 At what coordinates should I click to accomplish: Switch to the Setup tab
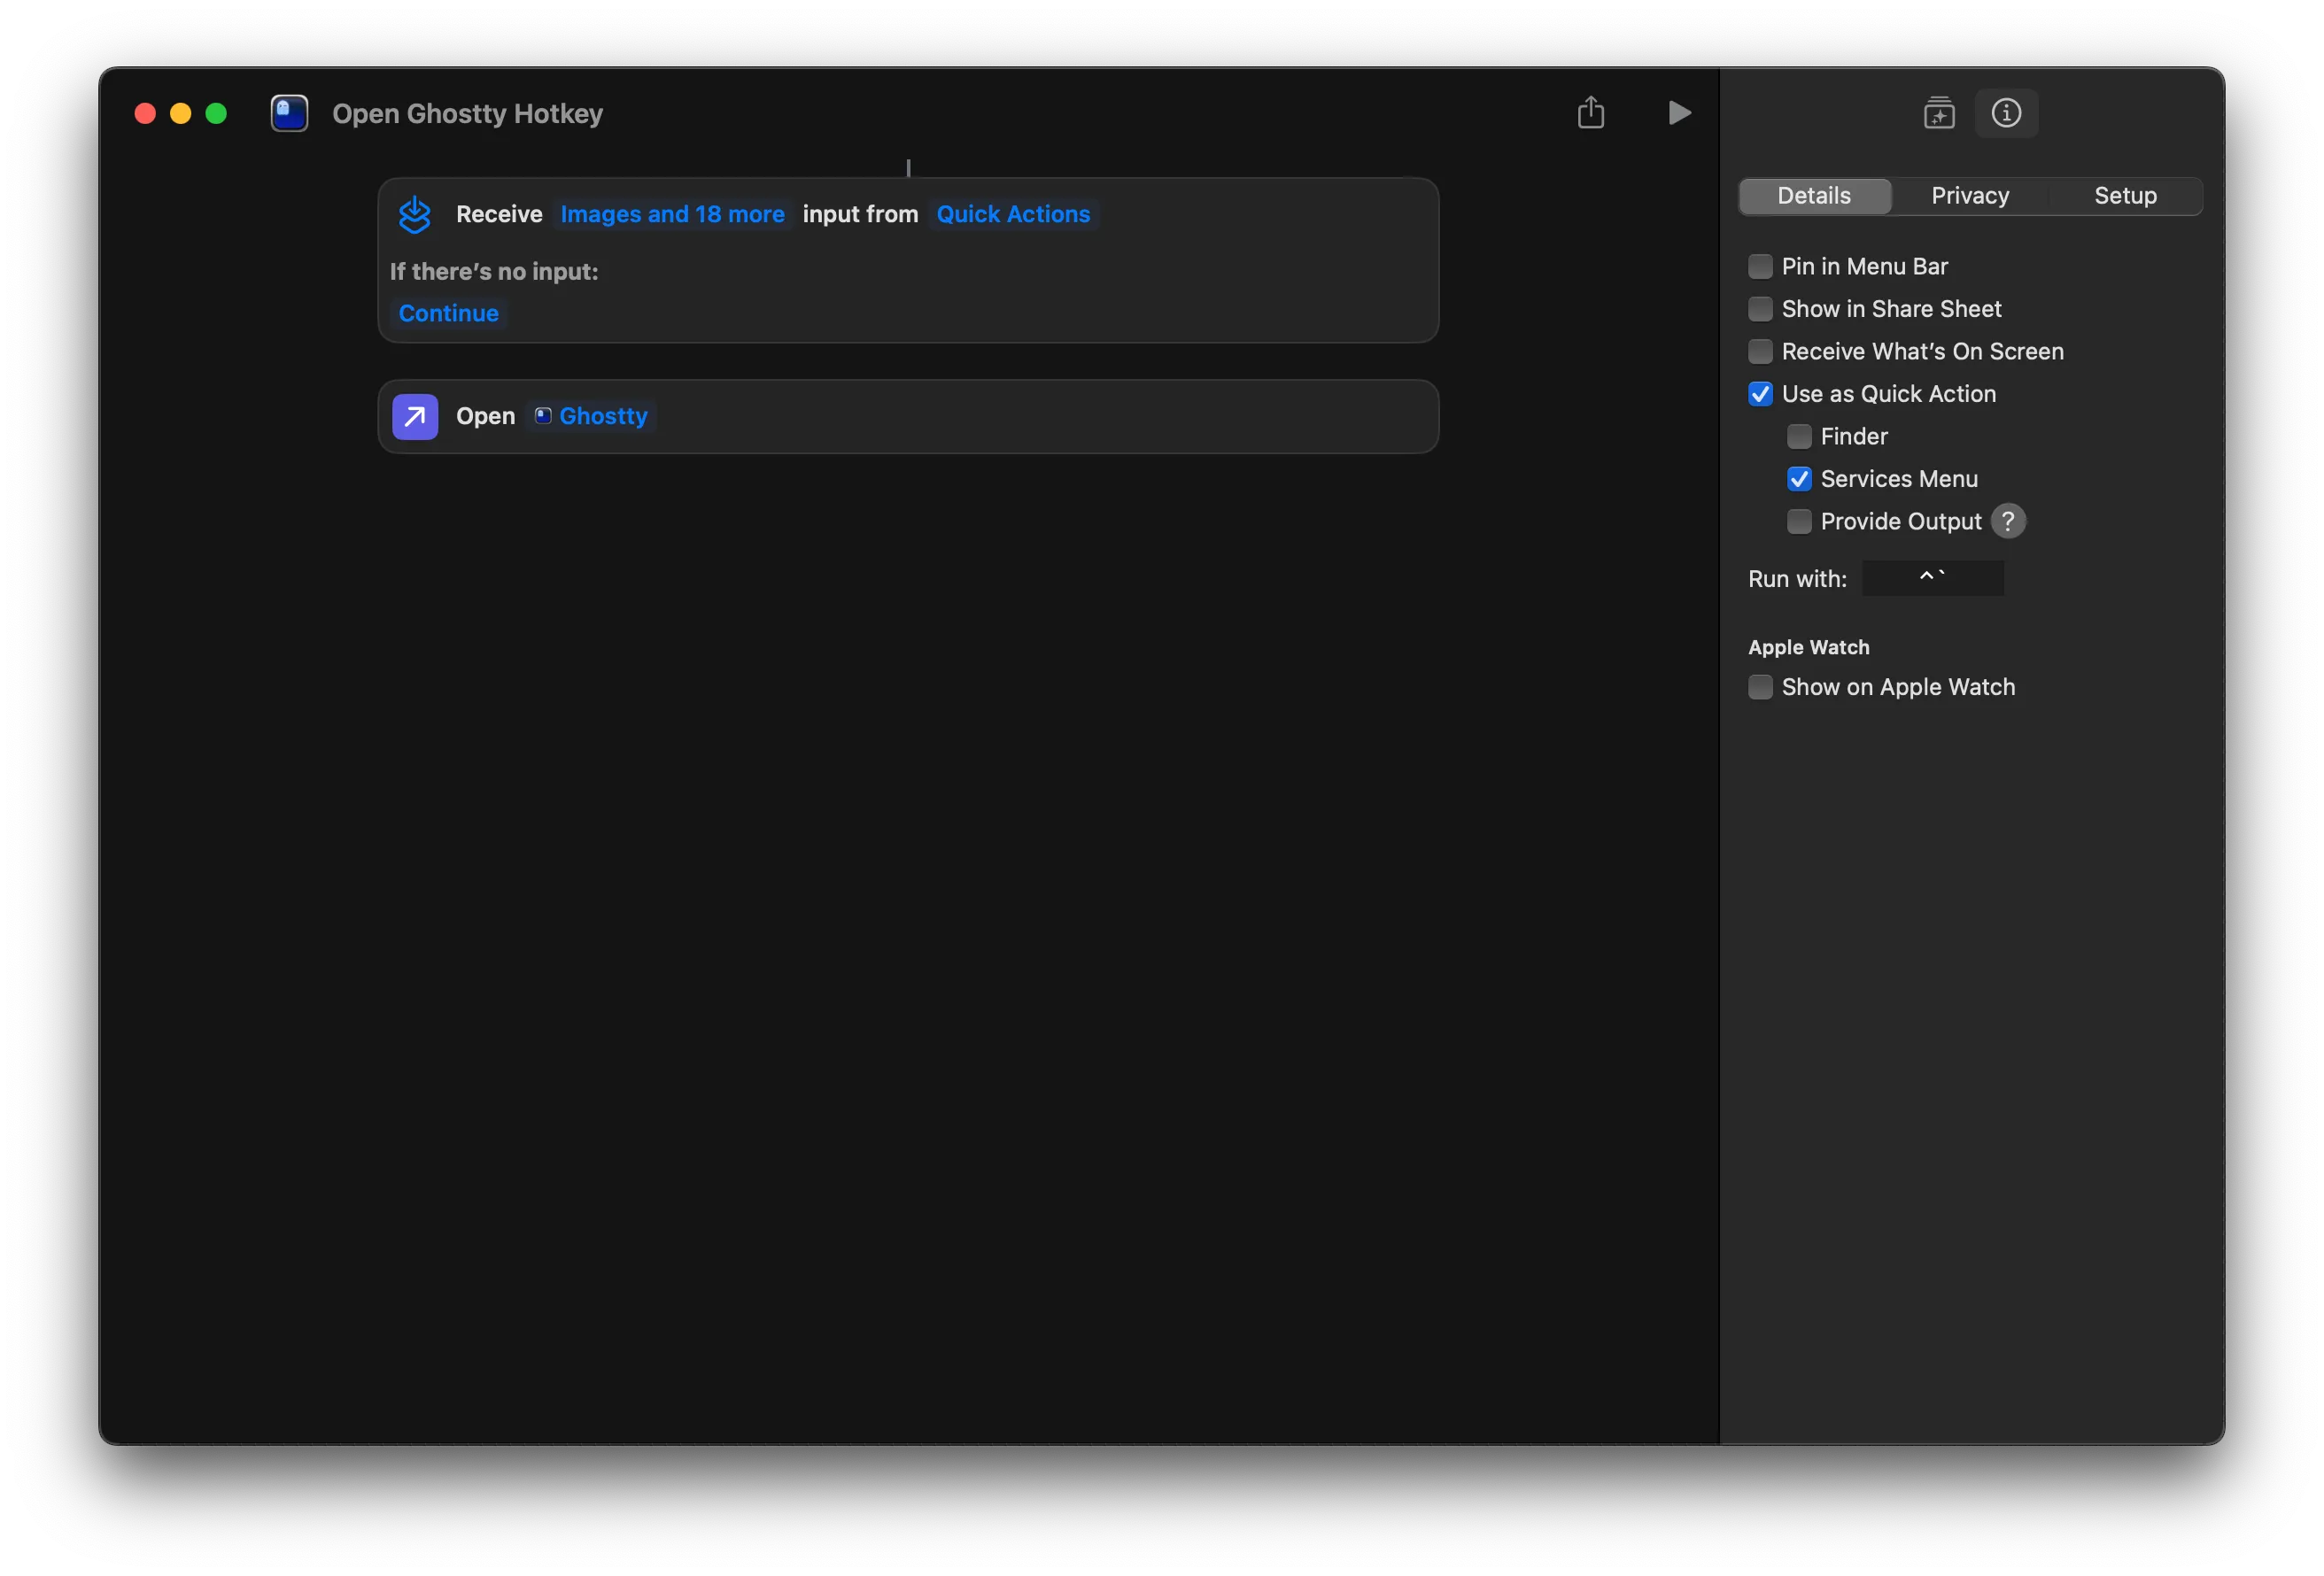(2125, 196)
